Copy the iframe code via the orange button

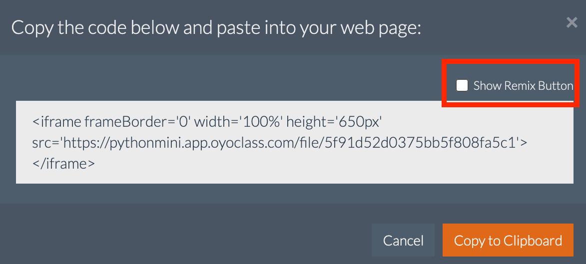pos(508,241)
